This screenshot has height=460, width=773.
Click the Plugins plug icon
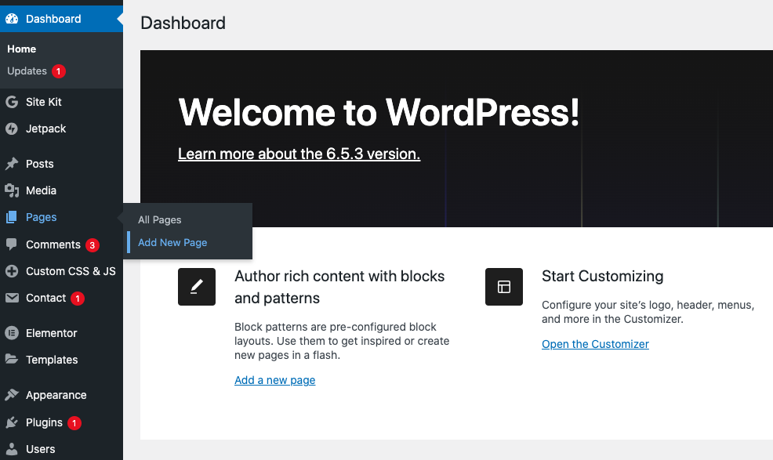coord(12,422)
